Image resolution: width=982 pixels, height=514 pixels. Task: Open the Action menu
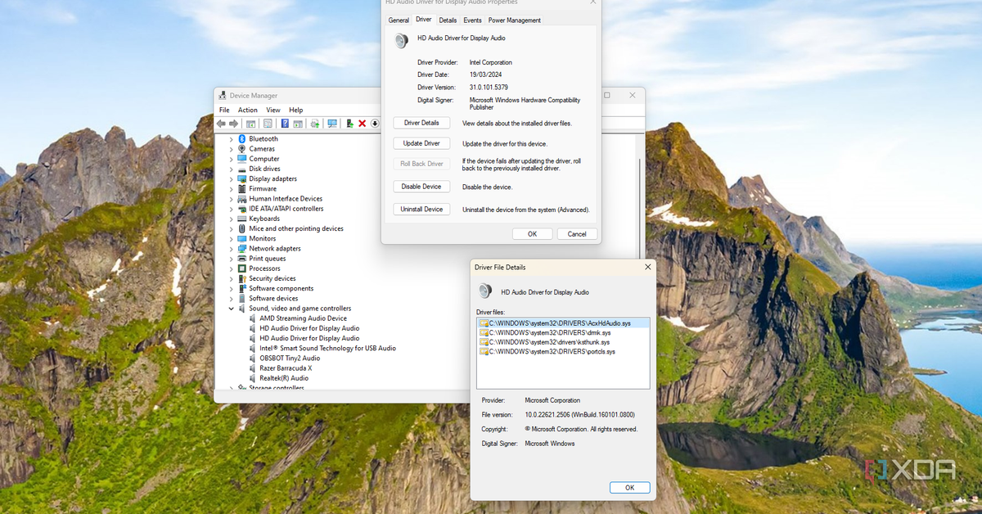247,110
